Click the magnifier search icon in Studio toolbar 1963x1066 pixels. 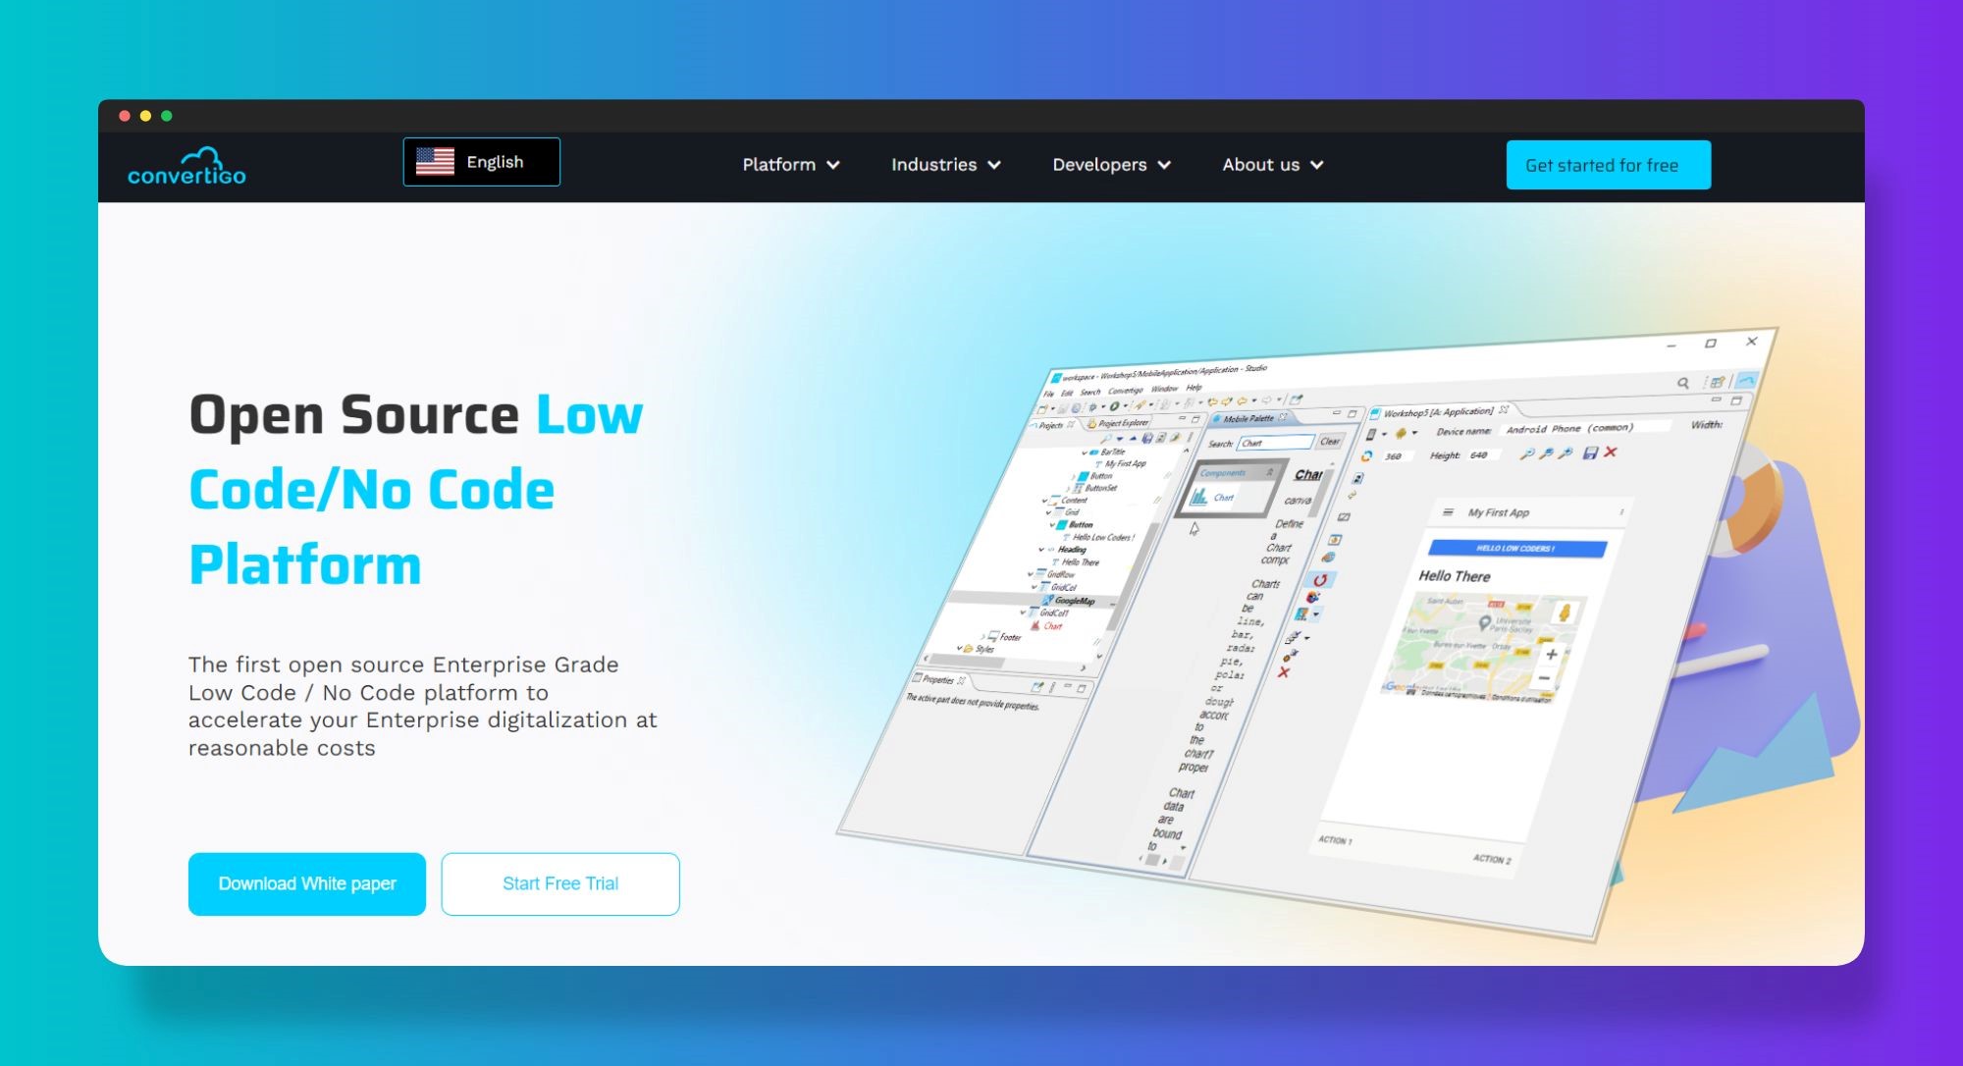(1682, 383)
